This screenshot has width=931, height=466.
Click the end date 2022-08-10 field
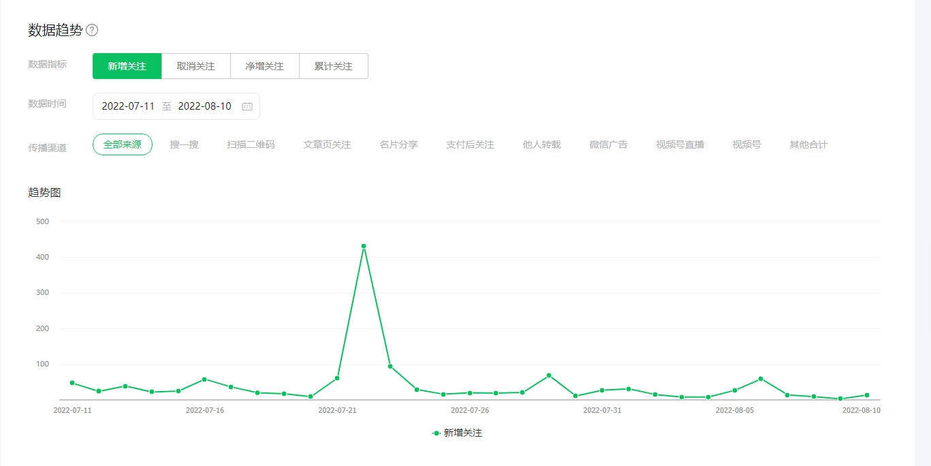tap(204, 106)
